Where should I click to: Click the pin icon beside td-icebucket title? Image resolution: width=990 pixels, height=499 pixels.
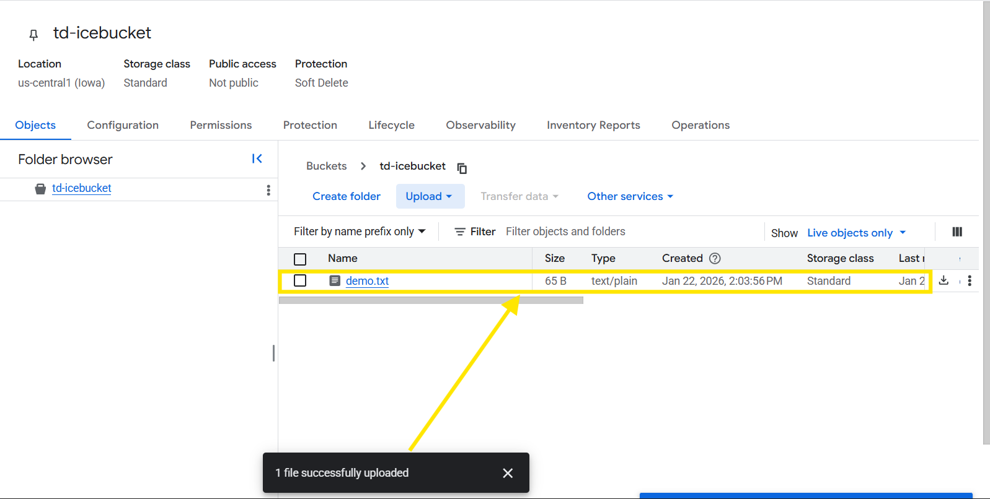click(x=33, y=35)
